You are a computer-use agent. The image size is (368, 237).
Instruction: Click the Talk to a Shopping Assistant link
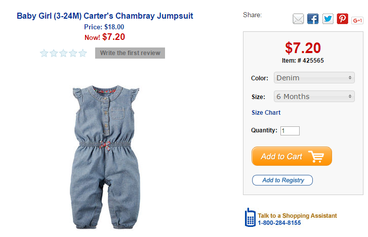coord(297,215)
